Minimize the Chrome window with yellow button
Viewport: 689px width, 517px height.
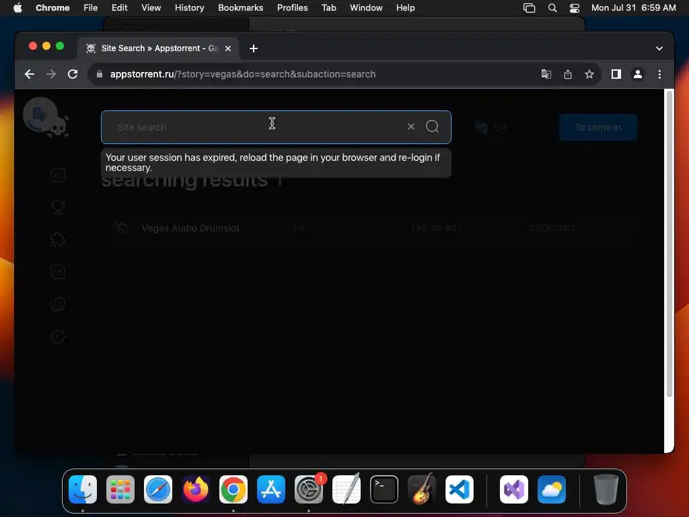point(46,46)
